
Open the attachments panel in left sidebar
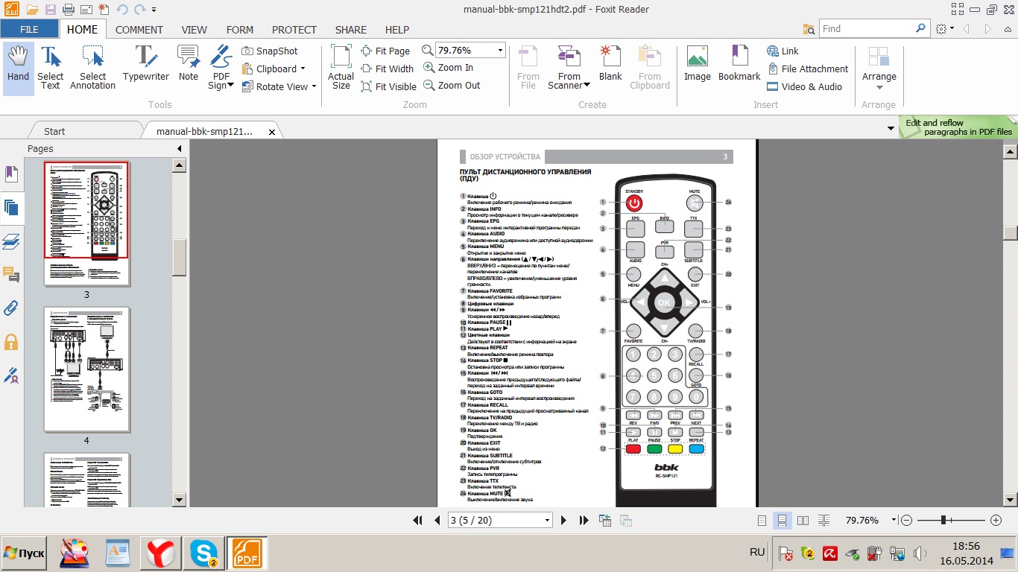click(11, 308)
